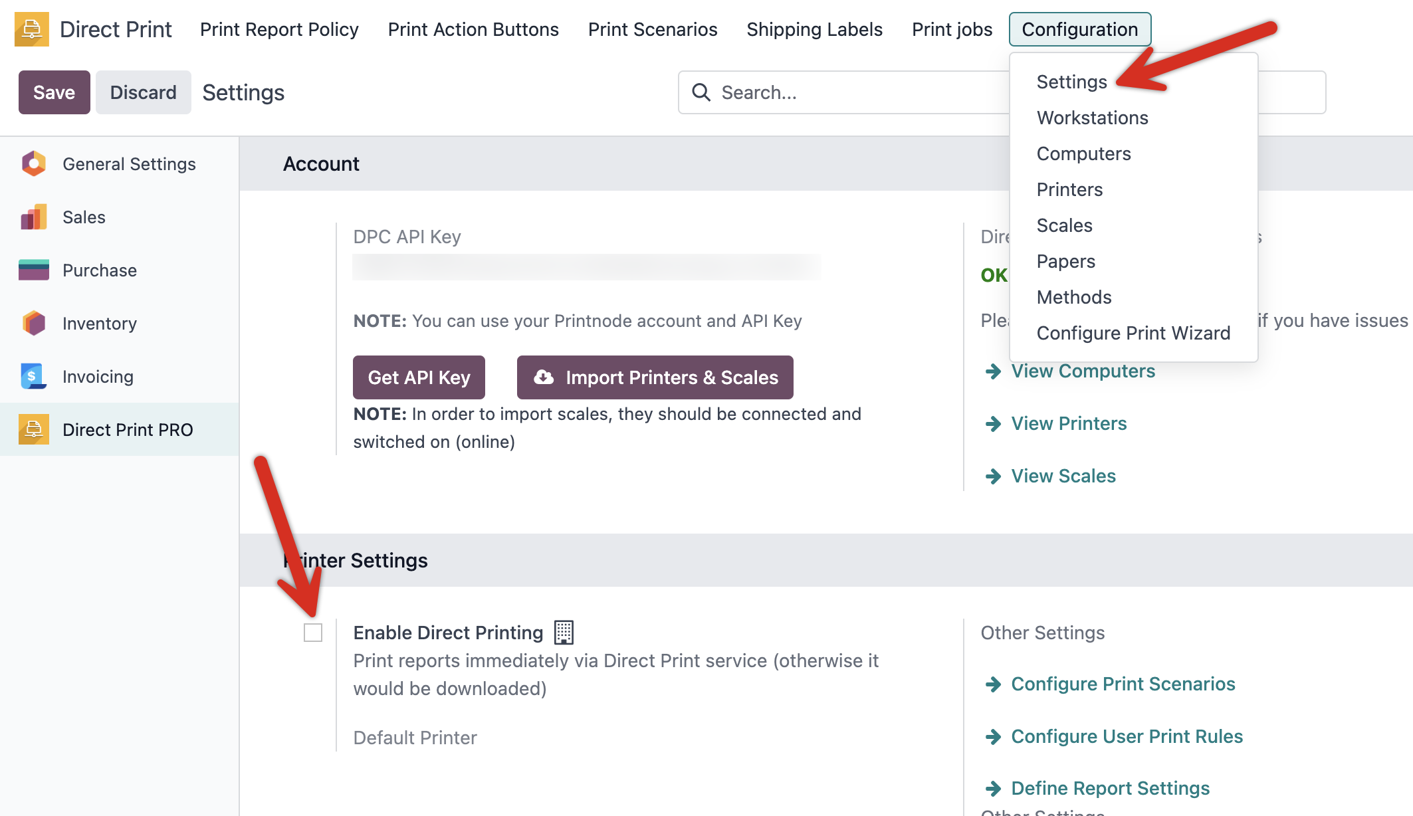This screenshot has height=816, width=1413.
Task: Click the Settings page title
Action: tap(243, 92)
